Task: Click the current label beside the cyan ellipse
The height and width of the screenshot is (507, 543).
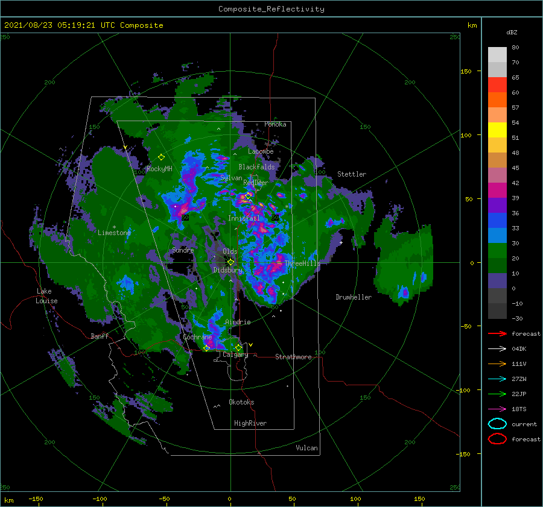Action: coord(524,424)
